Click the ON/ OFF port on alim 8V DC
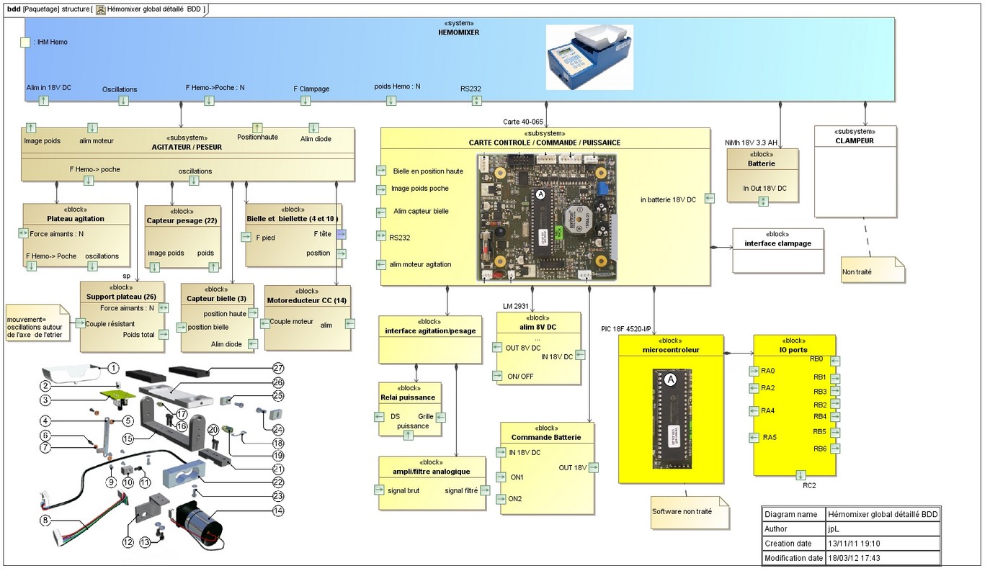 [496, 375]
